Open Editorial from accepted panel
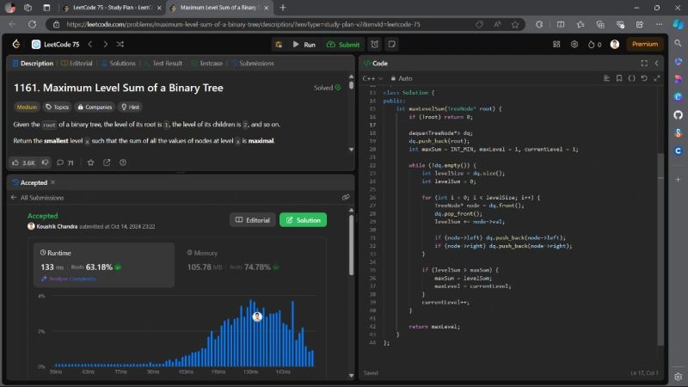 coord(253,220)
